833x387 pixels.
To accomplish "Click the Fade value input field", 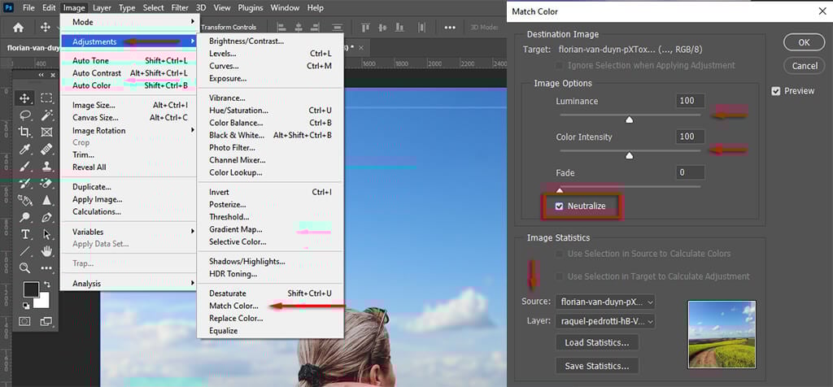I will point(690,172).
